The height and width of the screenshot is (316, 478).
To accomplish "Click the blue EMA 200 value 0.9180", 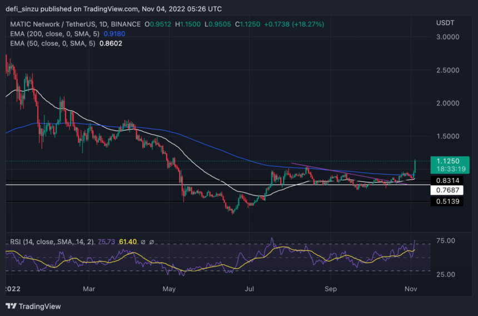I will pos(115,34).
